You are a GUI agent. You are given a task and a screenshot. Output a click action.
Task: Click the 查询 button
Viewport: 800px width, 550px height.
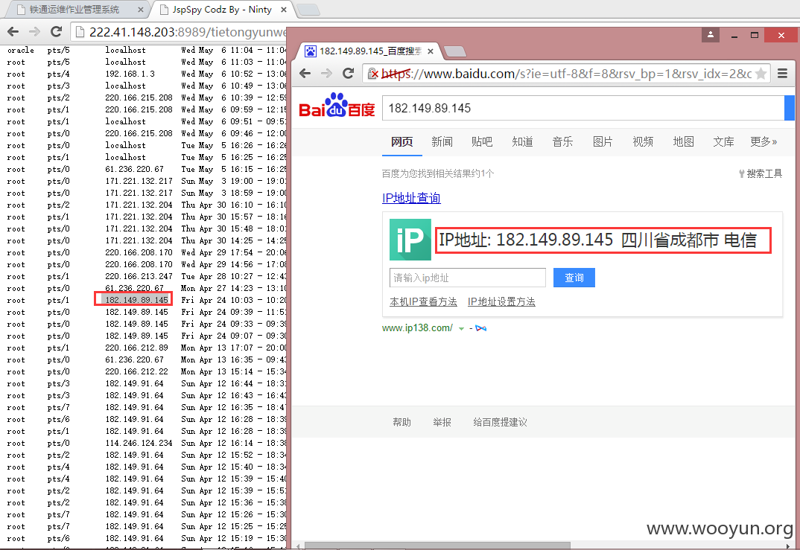pos(574,278)
